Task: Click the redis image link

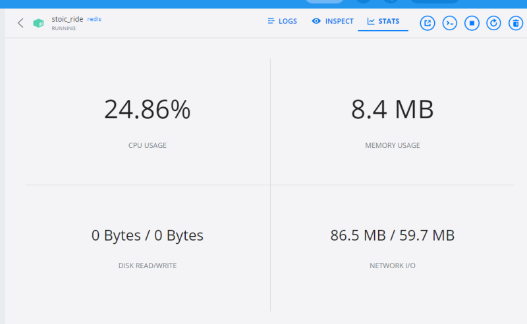Action: (x=94, y=19)
